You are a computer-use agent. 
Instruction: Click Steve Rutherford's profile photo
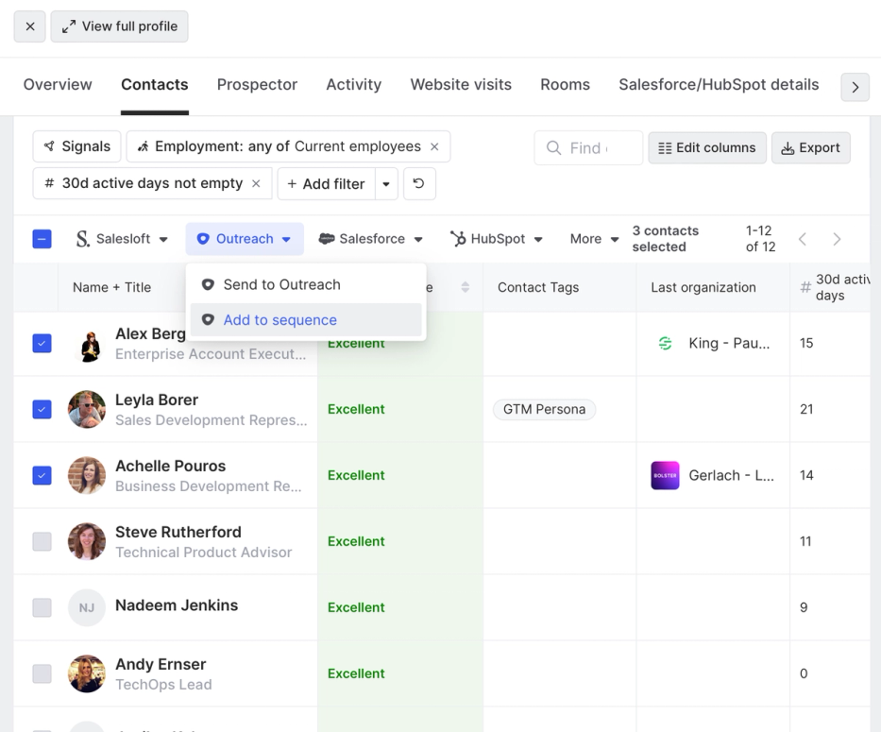pyautogui.click(x=87, y=541)
